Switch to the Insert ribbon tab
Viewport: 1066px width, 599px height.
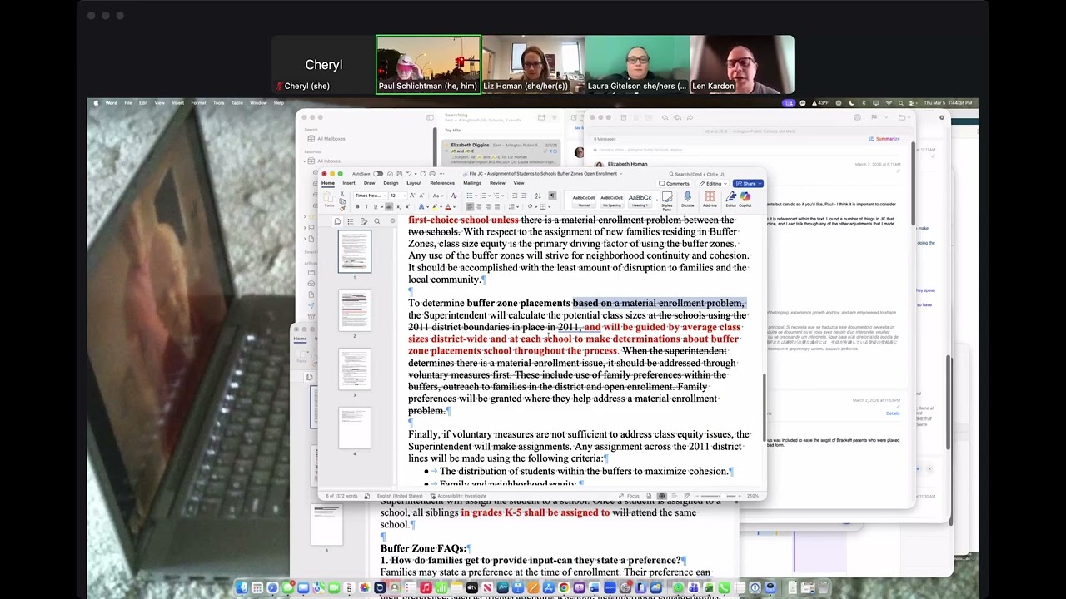tap(349, 183)
